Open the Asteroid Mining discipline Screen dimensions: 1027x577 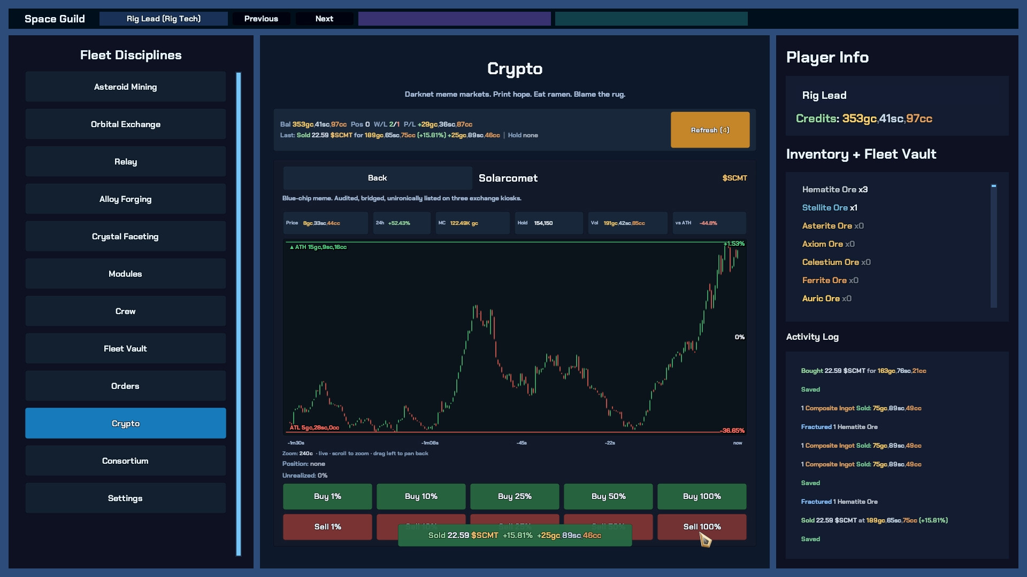(x=125, y=87)
